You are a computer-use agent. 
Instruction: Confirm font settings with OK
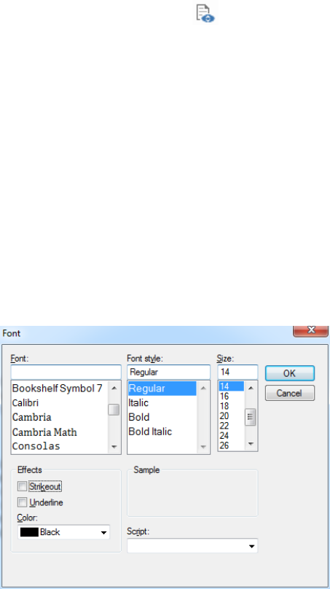pos(289,373)
